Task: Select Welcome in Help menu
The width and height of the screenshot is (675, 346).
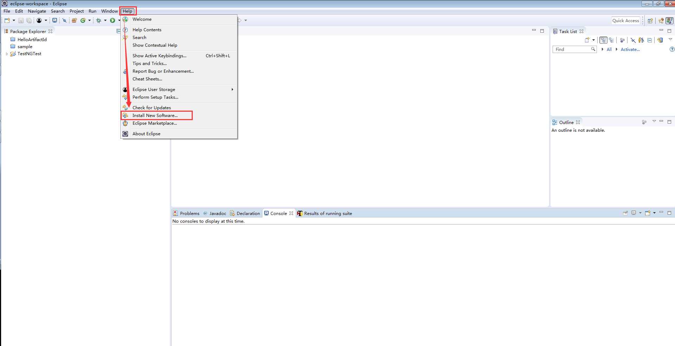Action: point(179,19)
